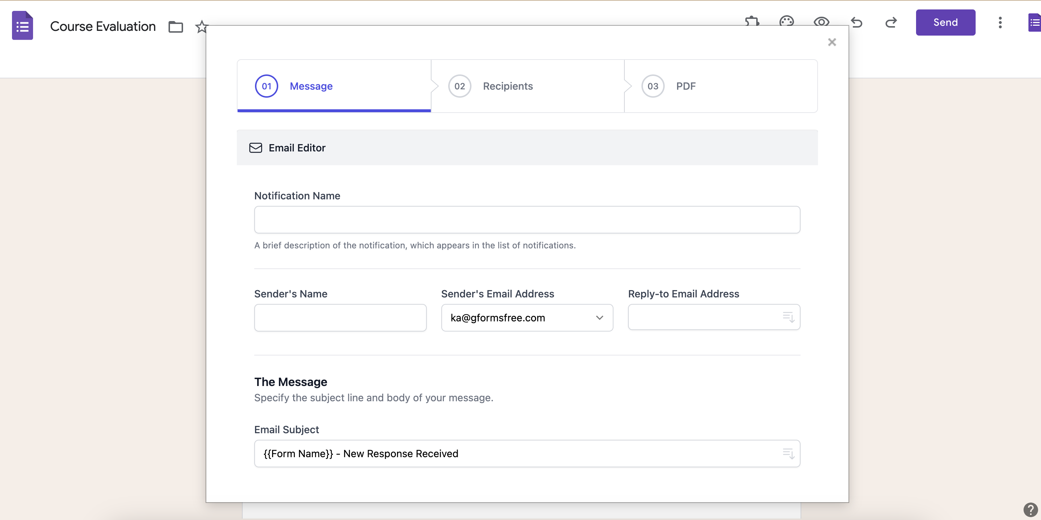
Task: Move the form using the folder icon
Action: tap(176, 27)
